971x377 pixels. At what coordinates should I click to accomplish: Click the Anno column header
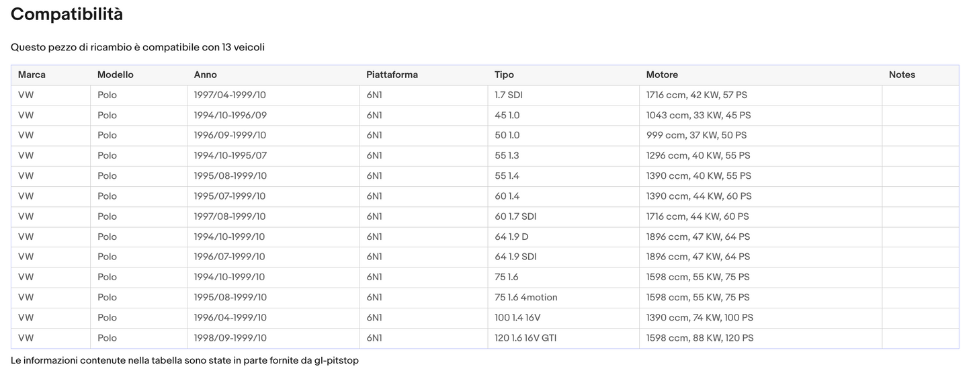tap(205, 75)
